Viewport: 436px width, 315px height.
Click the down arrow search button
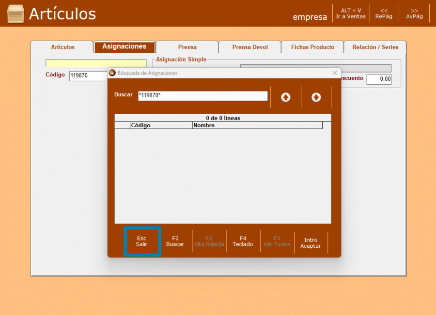(x=316, y=97)
